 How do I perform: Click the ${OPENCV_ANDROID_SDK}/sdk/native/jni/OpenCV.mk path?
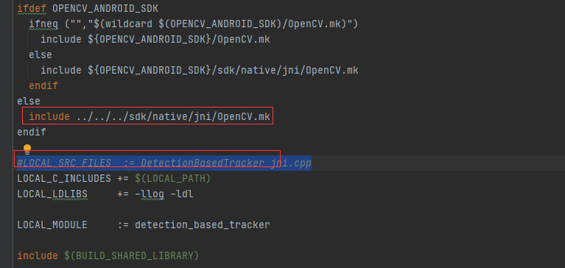223,70
